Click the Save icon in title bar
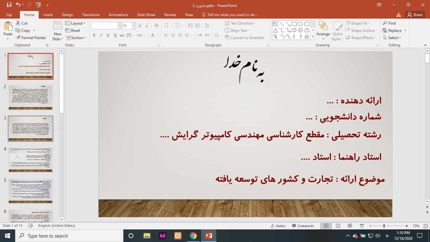430x242 pixels. click(x=9, y=5)
